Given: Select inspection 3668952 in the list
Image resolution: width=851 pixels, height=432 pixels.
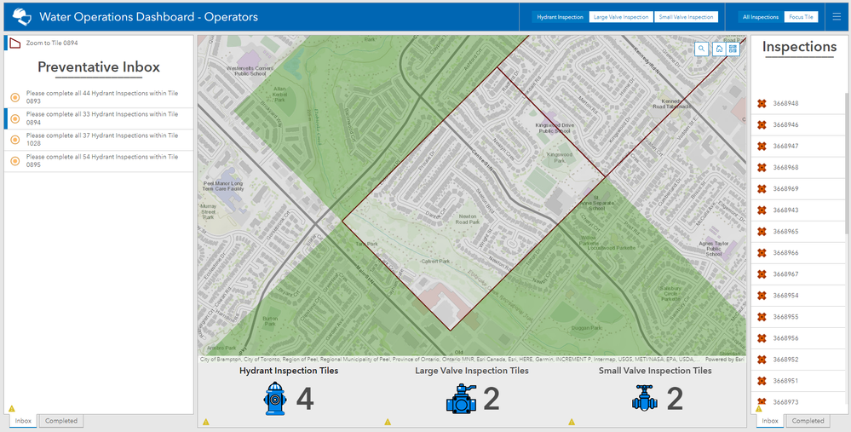Looking at the screenshot, I should click(x=798, y=360).
